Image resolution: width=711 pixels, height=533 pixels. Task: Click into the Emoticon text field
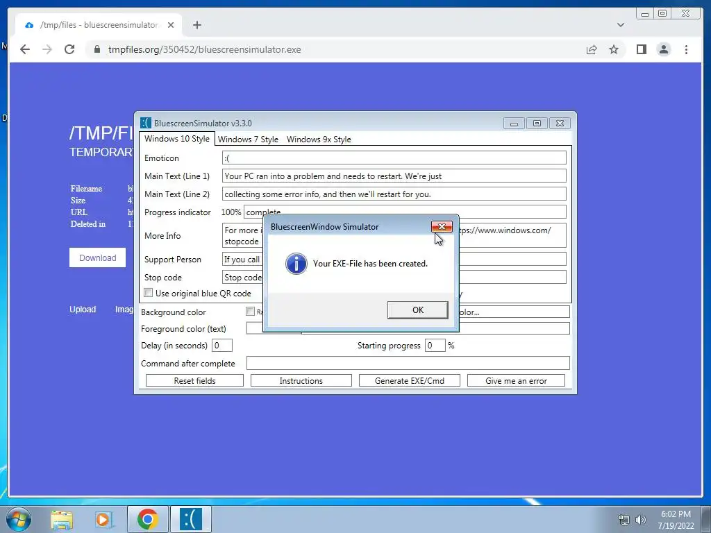(394, 158)
